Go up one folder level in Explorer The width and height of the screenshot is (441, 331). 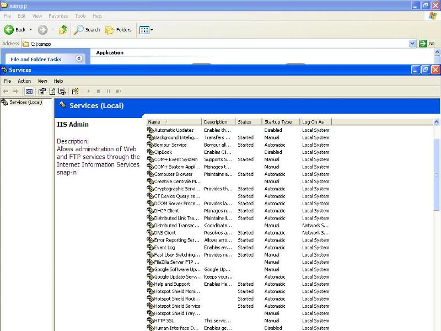63,30
